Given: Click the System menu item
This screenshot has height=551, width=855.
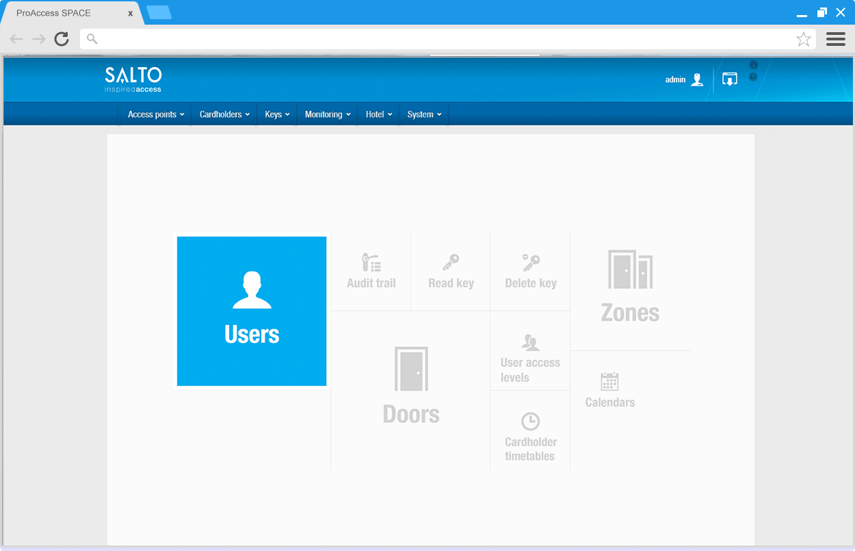Looking at the screenshot, I should pos(424,114).
